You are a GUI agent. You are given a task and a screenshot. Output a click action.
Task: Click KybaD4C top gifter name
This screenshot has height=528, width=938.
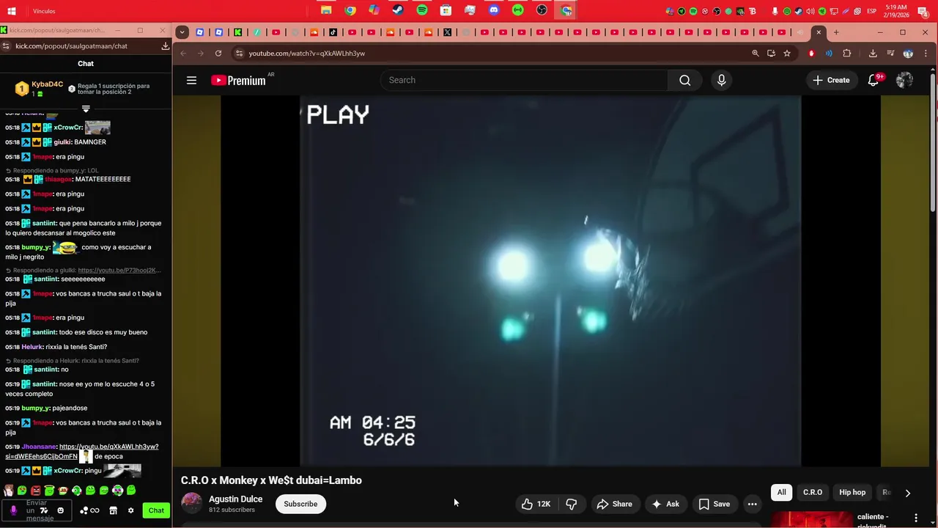(47, 84)
